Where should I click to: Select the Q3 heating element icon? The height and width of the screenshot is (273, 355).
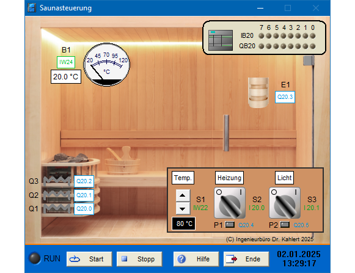coord(57,181)
